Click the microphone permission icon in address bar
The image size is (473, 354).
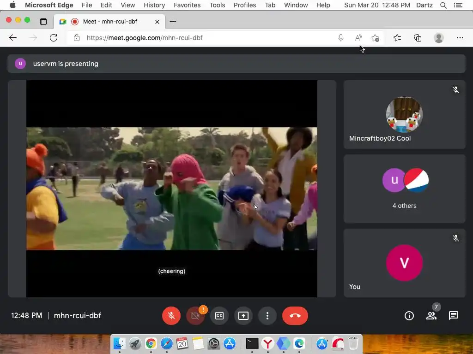(341, 38)
